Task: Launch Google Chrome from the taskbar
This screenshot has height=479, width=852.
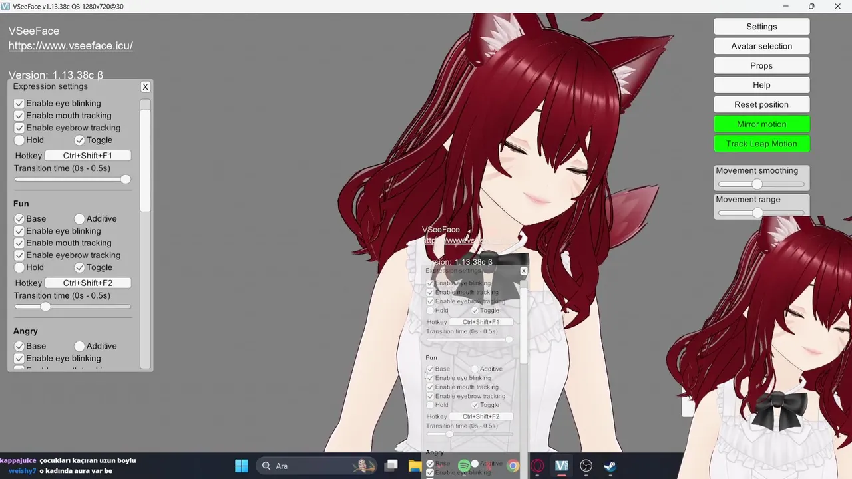Action: click(513, 466)
